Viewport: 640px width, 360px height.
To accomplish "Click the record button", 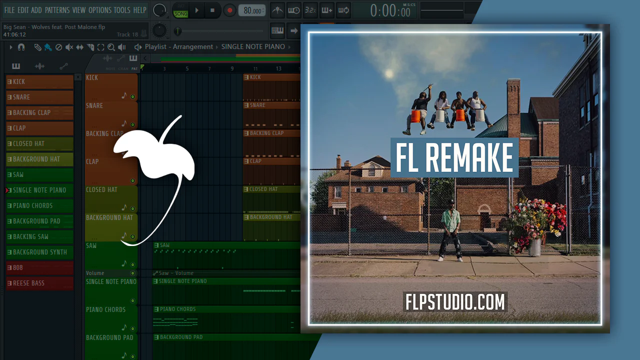I will point(229,10).
